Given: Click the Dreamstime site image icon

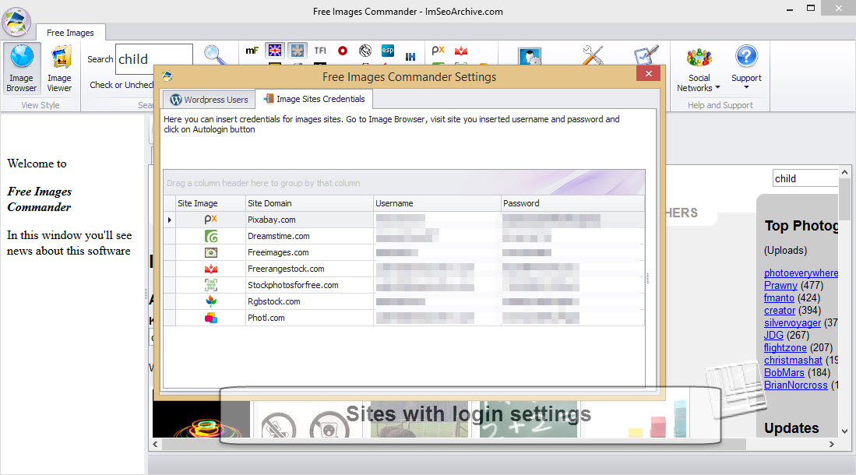Looking at the screenshot, I should click(211, 236).
